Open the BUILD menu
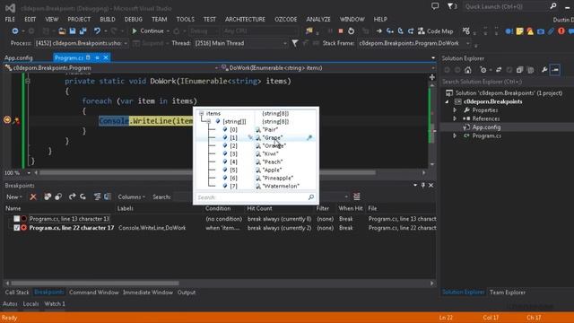Image resolution: width=574 pixels, height=323 pixels. click(x=108, y=19)
